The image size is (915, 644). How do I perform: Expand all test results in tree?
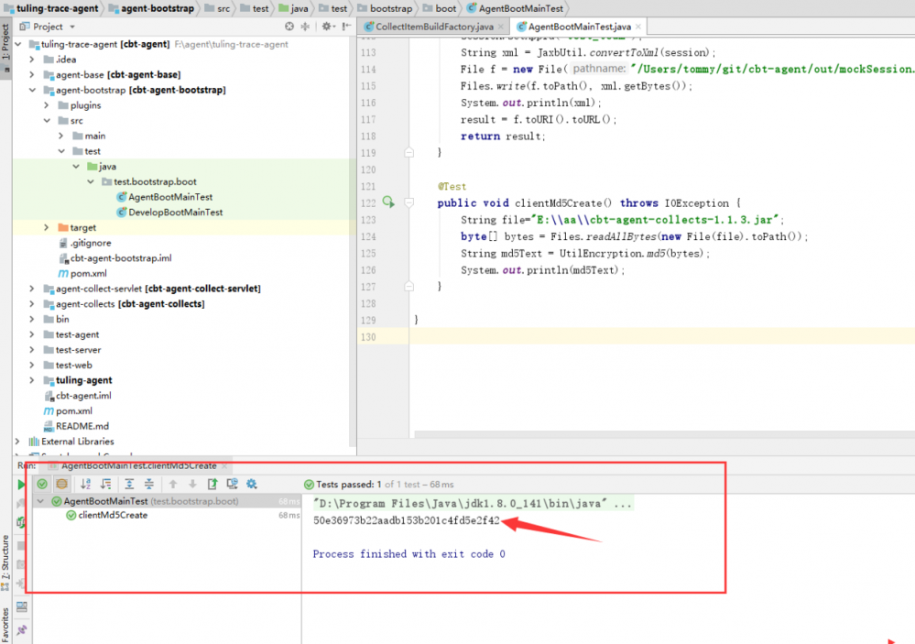129,484
